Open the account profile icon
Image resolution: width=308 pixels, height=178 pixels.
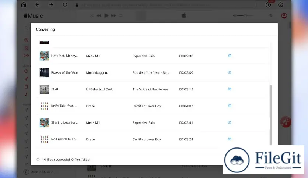pyautogui.click(x=284, y=16)
